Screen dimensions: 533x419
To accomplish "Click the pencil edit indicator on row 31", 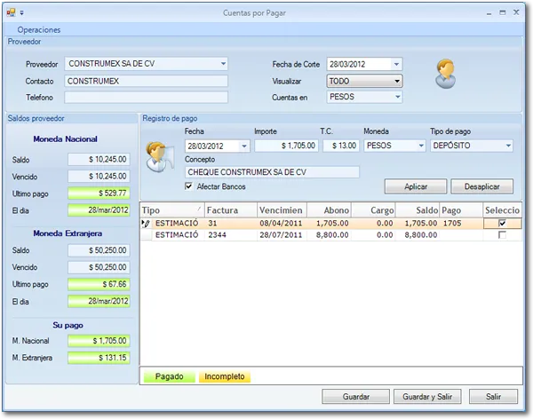I will (x=146, y=224).
